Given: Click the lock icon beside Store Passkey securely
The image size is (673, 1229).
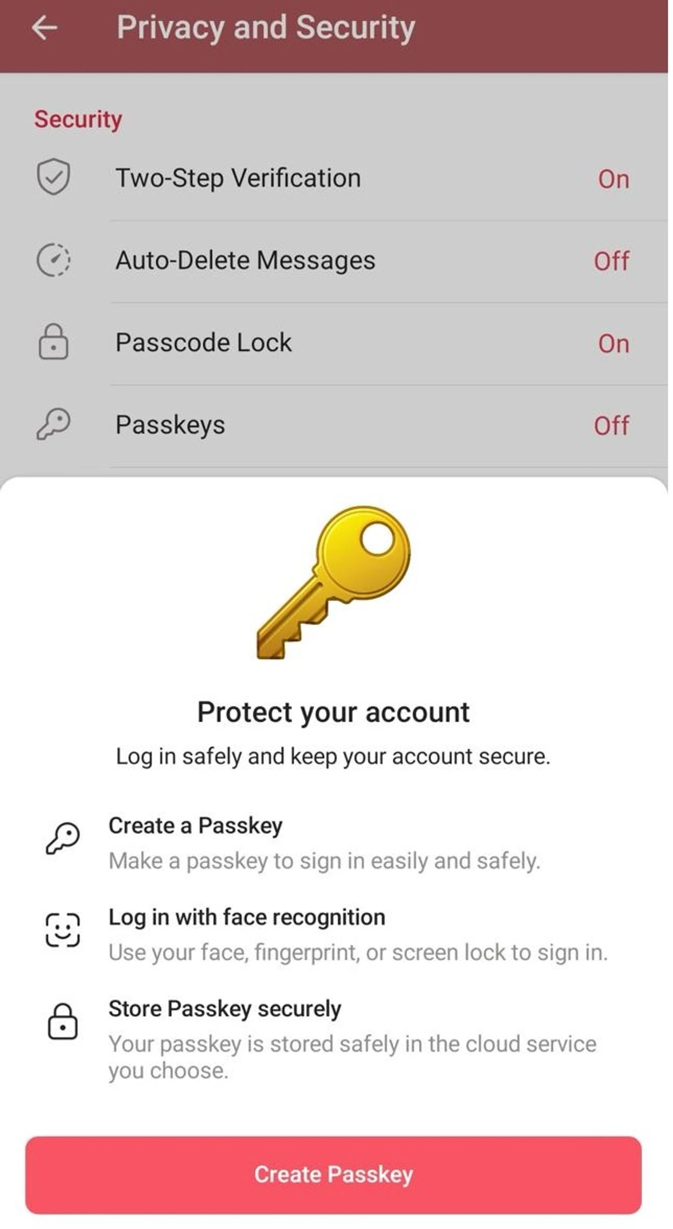Looking at the screenshot, I should [62, 1021].
